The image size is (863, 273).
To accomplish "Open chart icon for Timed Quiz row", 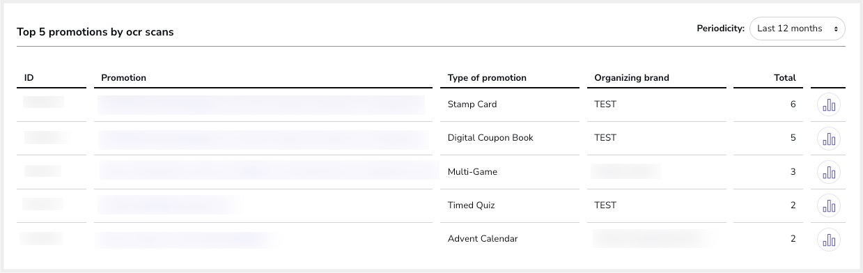I will click(829, 205).
